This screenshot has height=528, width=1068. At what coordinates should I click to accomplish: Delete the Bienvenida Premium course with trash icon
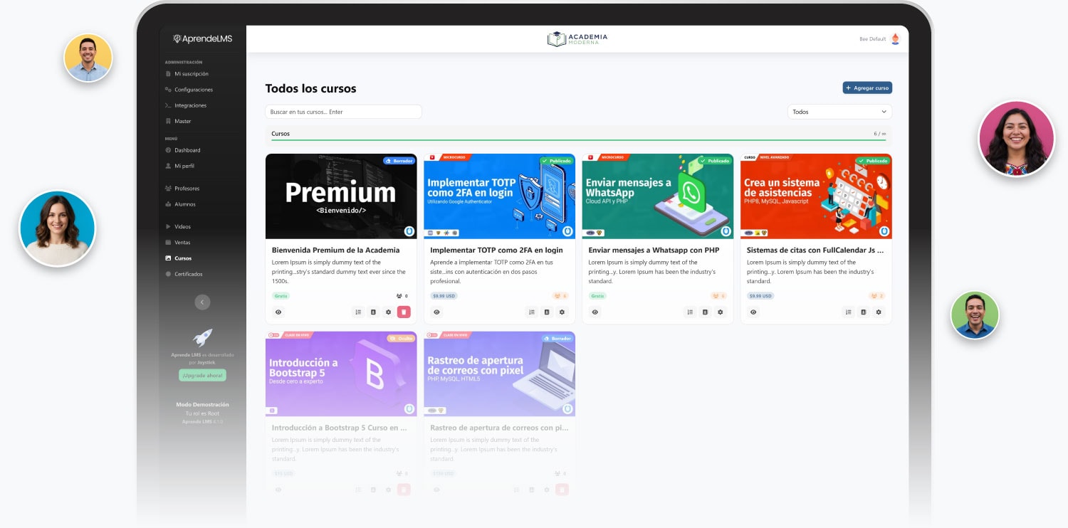tap(404, 312)
